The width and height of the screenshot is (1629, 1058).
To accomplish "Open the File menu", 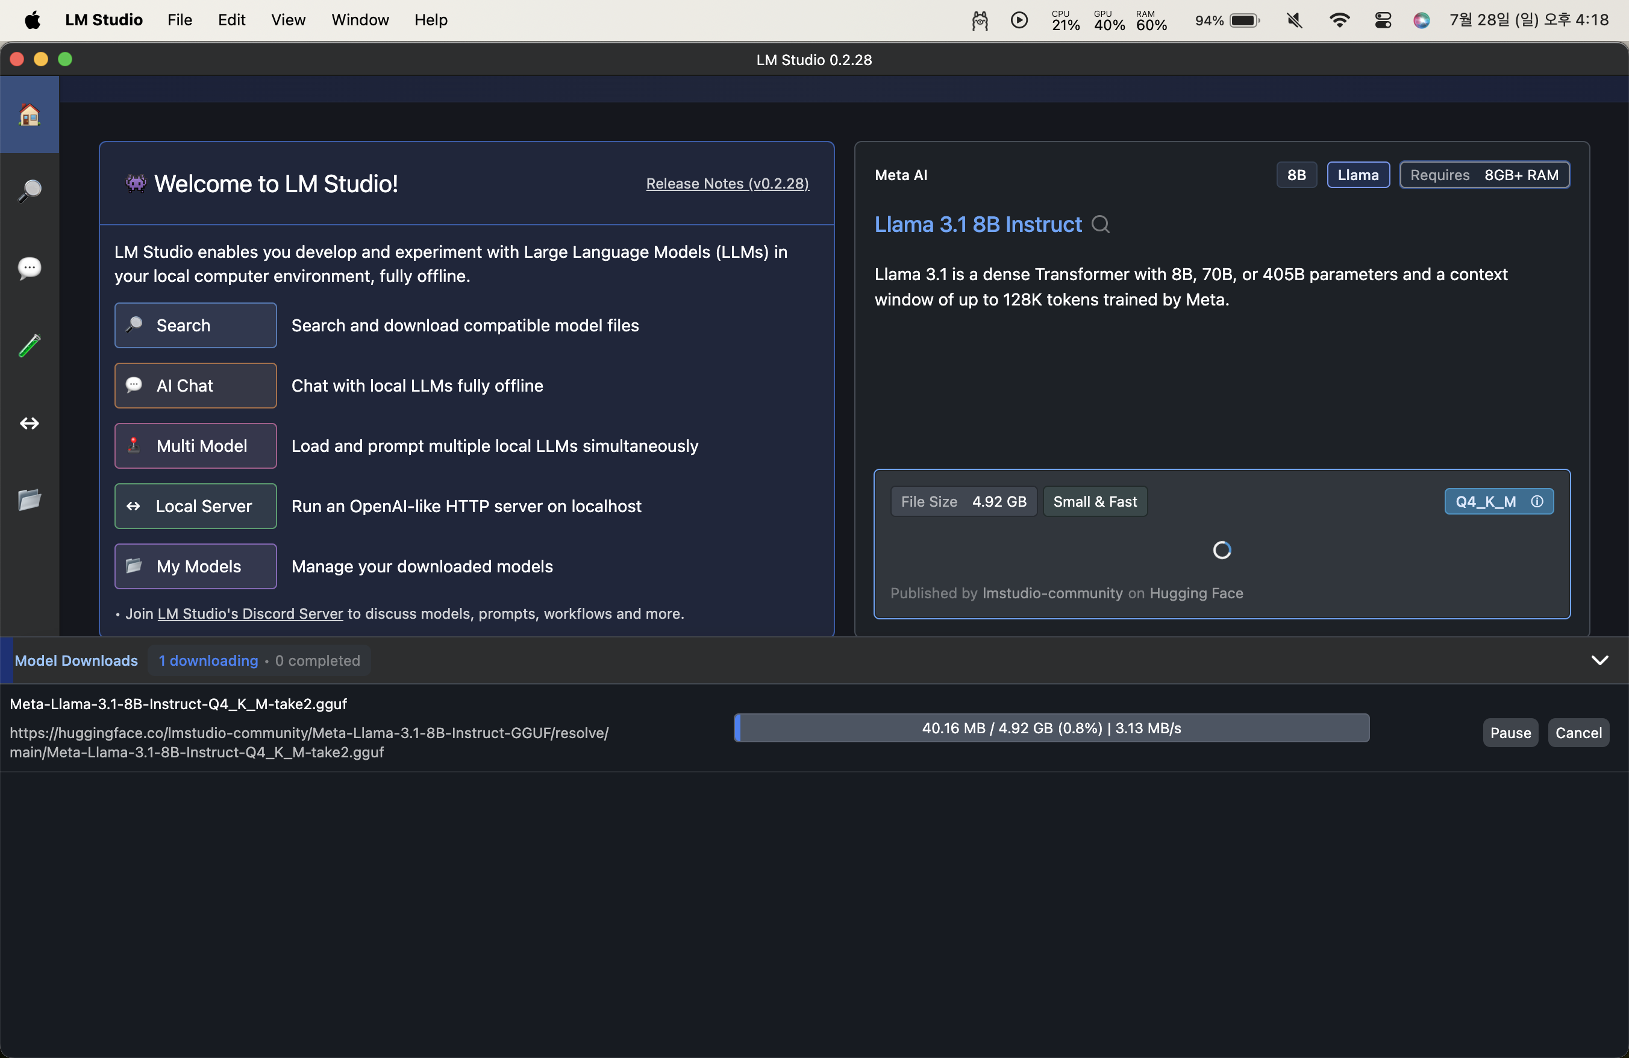I will coord(180,20).
